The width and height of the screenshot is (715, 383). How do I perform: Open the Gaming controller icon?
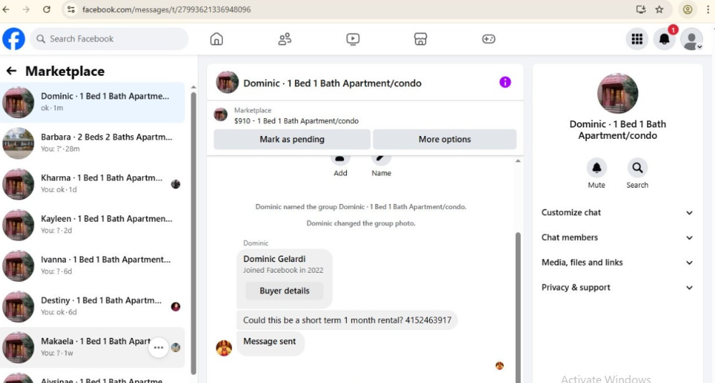[489, 39]
